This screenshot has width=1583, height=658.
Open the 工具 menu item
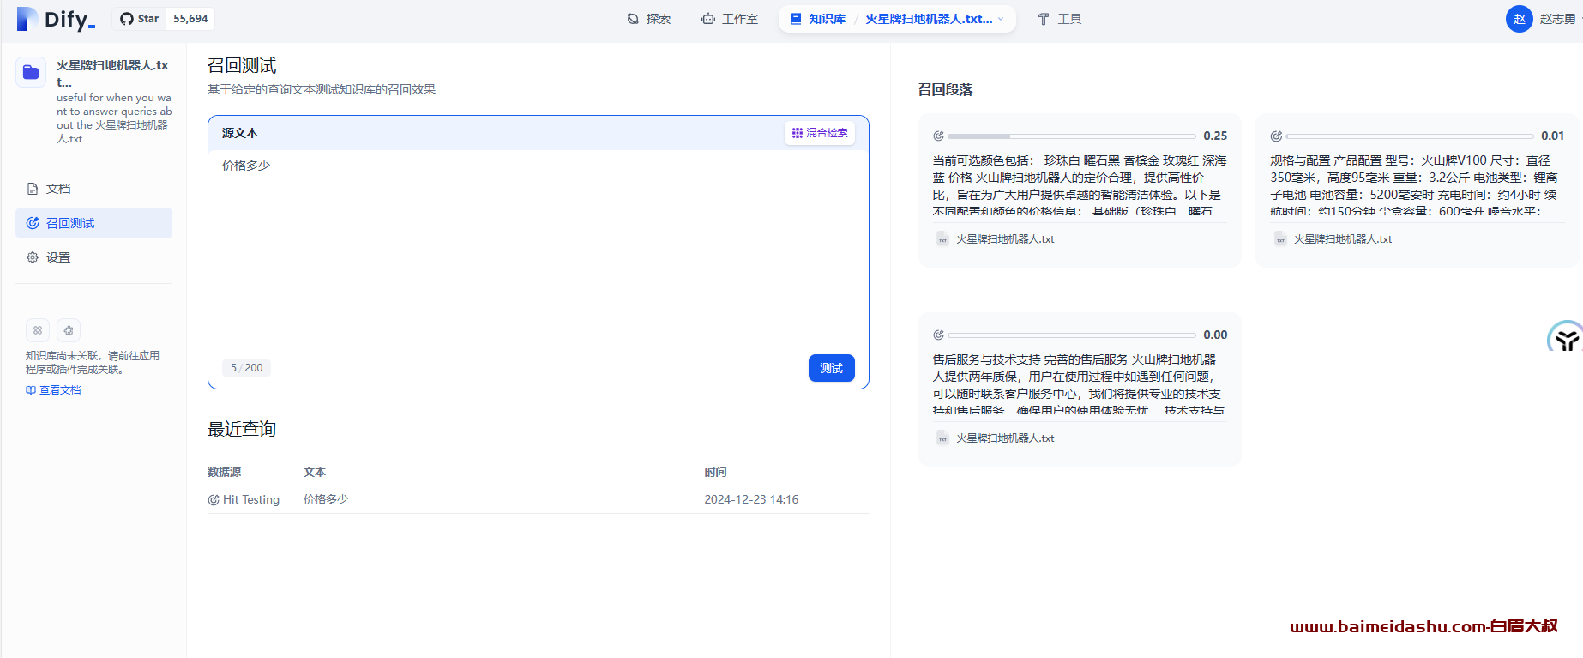pyautogui.click(x=1060, y=19)
